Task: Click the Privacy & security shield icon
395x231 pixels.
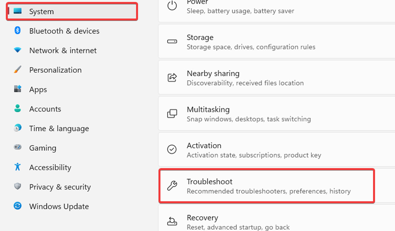Action: tap(17, 187)
